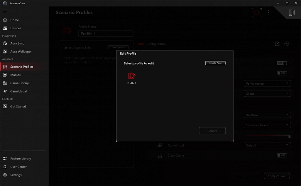Image resolution: width=301 pixels, height=186 pixels.
Task: Click the Configuration heading
Action: [156, 44]
